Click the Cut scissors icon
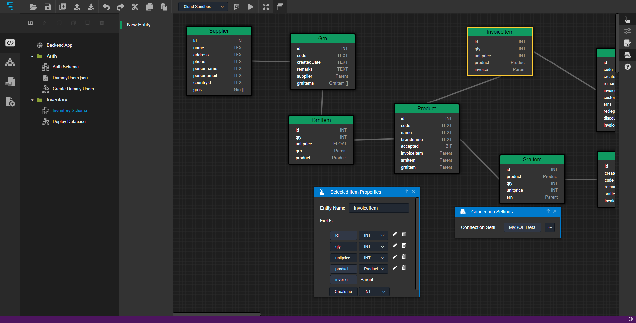 [x=135, y=7]
